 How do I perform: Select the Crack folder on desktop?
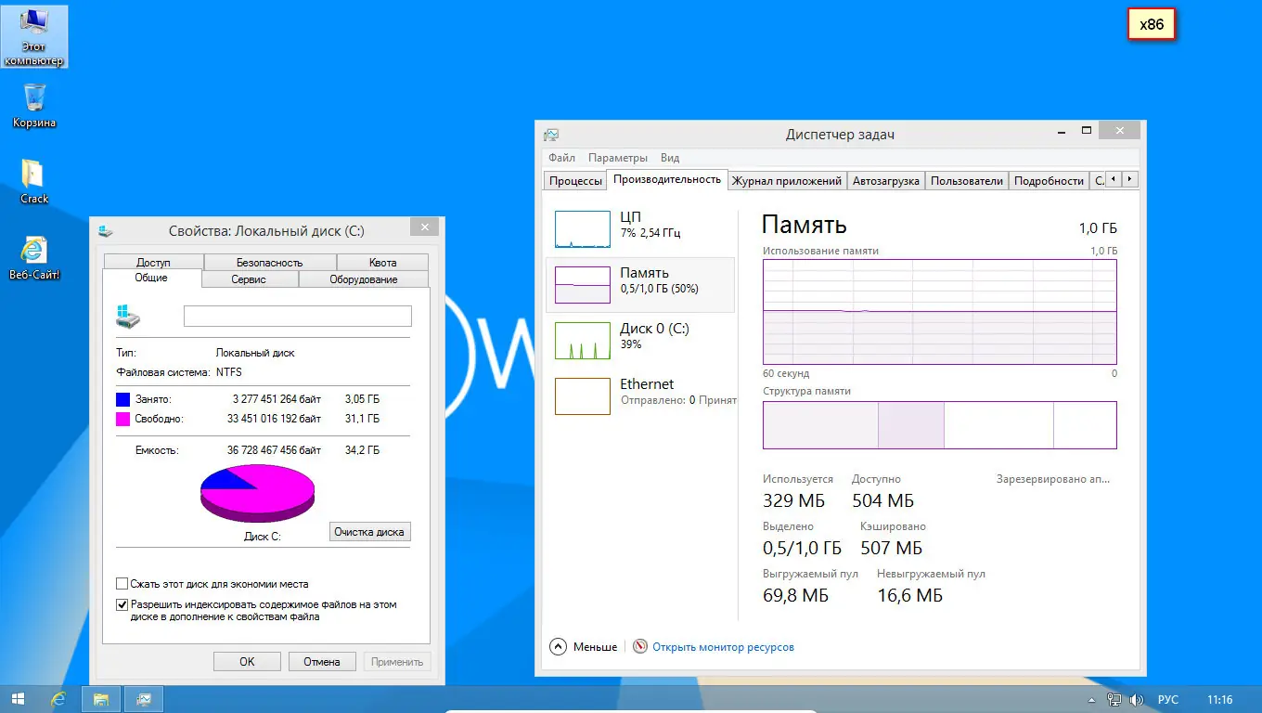tap(34, 181)
